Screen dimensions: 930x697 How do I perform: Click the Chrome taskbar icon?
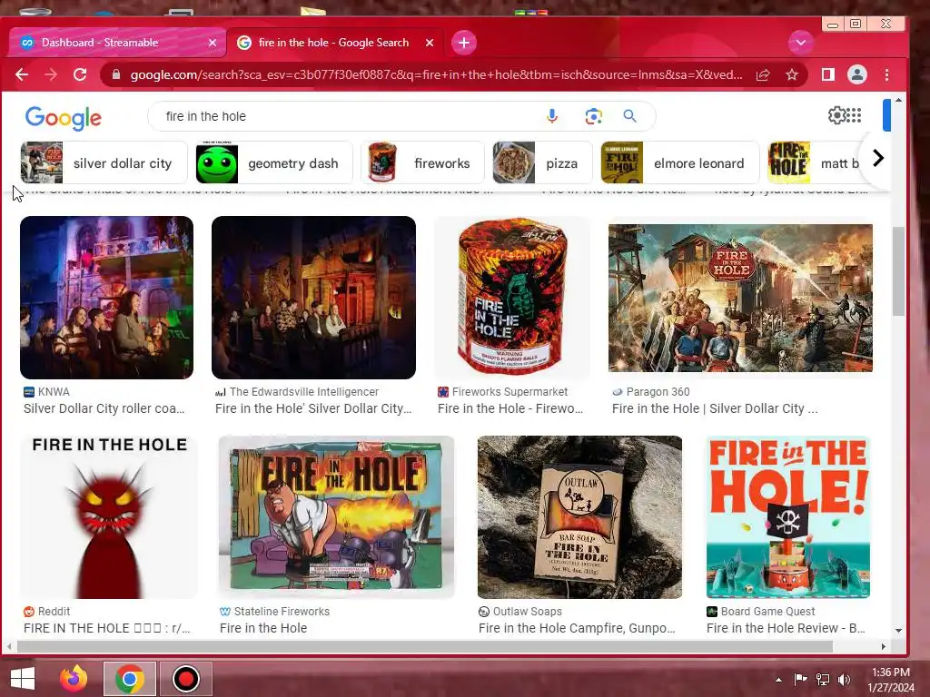coord(130,679)
